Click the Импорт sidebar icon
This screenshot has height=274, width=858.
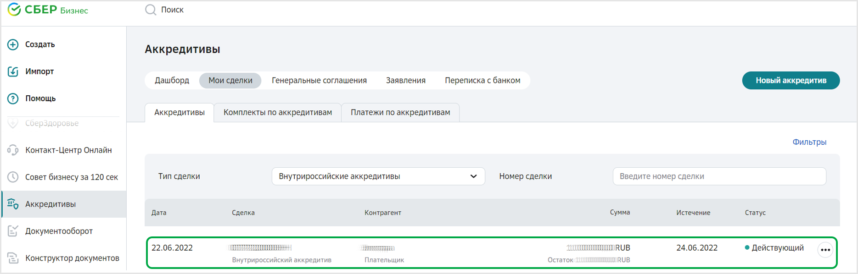click(x=13, y=71)
